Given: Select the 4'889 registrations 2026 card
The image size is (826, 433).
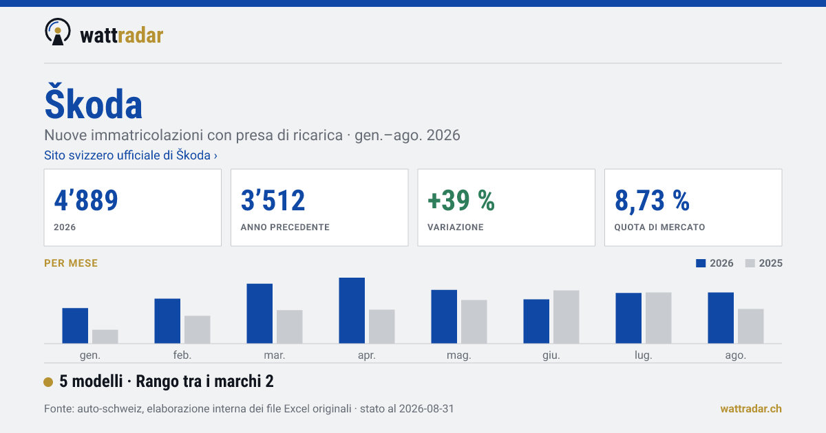Looking at the screenshot, I should click(x=133, y=208).
